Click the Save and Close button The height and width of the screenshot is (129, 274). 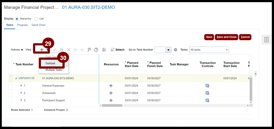click(x=227, y=37)
